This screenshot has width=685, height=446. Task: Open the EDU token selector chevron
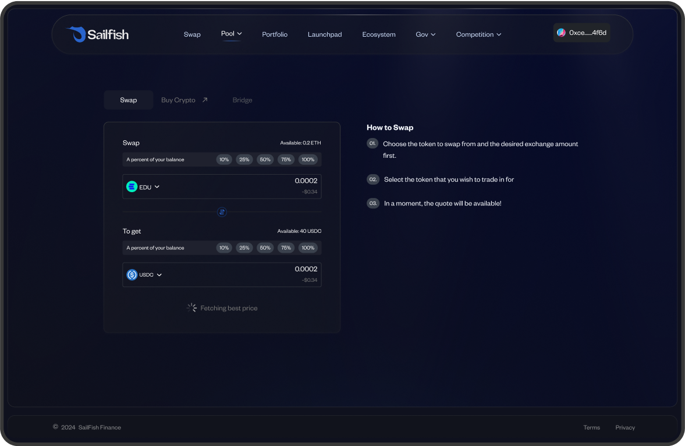(x=157, y=187)
